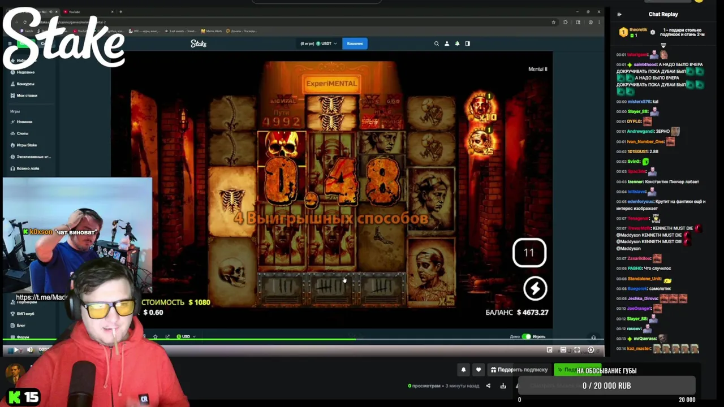The width and height of the screenshot is (724, 407).
Task: Click the theoretik leaderboard entry in chat
Action: pos(634,32)
